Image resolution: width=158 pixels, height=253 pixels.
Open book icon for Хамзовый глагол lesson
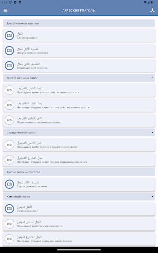pos(9,209)
